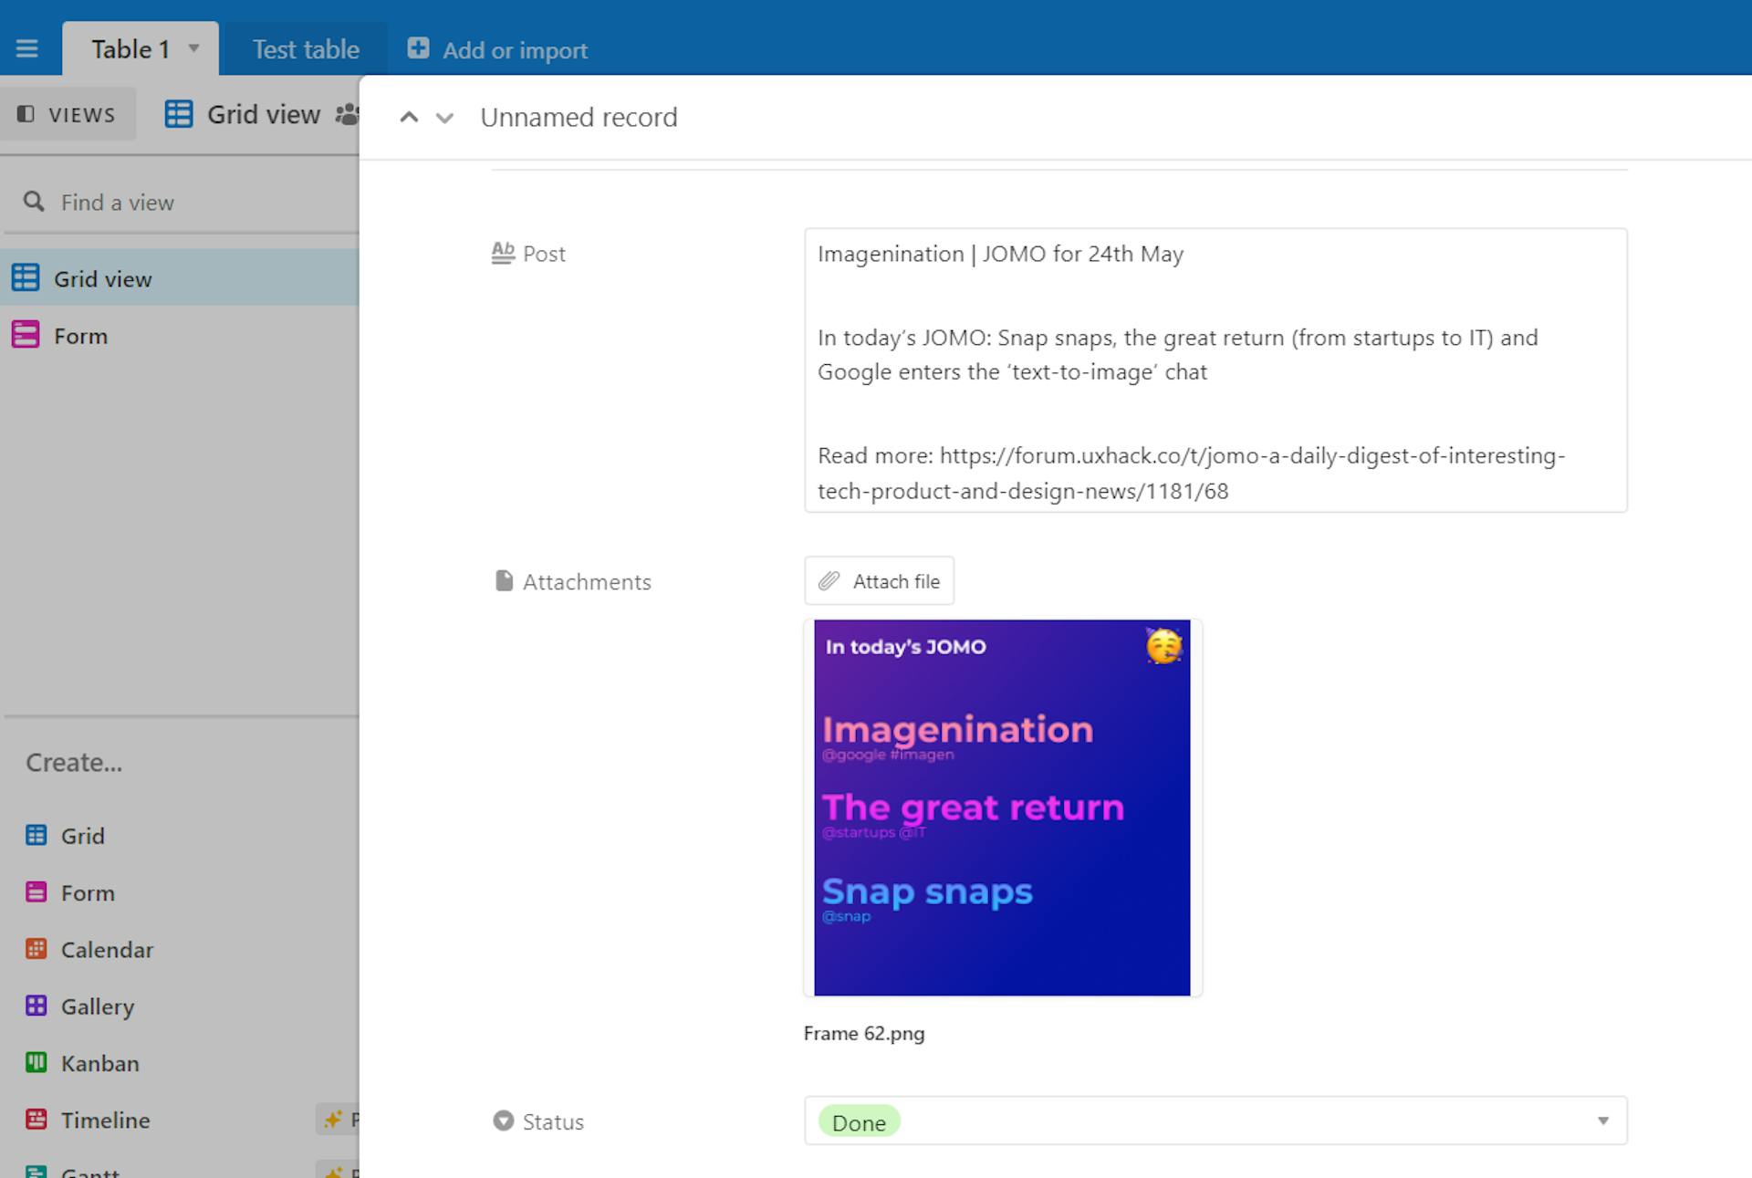Image resolution: width=1752 pixels, height=1178 pixels.
Task: Open the Table 1 tab dropdown arrow
Action: [x=193, y=48]
